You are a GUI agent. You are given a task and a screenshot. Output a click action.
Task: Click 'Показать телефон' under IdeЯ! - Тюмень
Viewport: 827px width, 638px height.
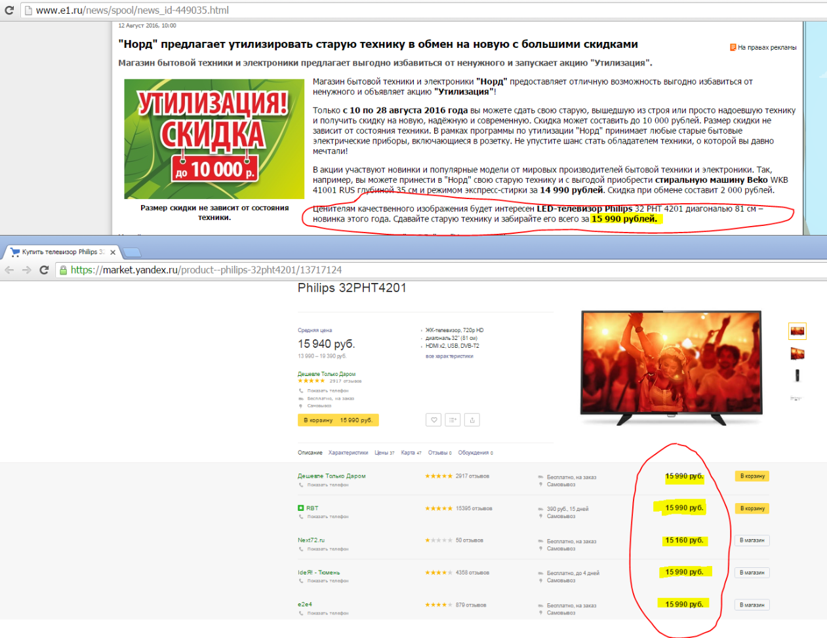[x=328, y=581]
